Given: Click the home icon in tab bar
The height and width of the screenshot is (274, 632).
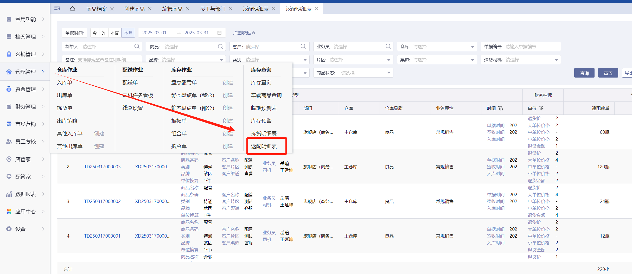Looking at the screenshot, I should (x=72, y=9).
